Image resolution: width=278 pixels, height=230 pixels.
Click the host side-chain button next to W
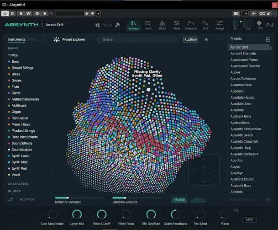click(37, 14)
